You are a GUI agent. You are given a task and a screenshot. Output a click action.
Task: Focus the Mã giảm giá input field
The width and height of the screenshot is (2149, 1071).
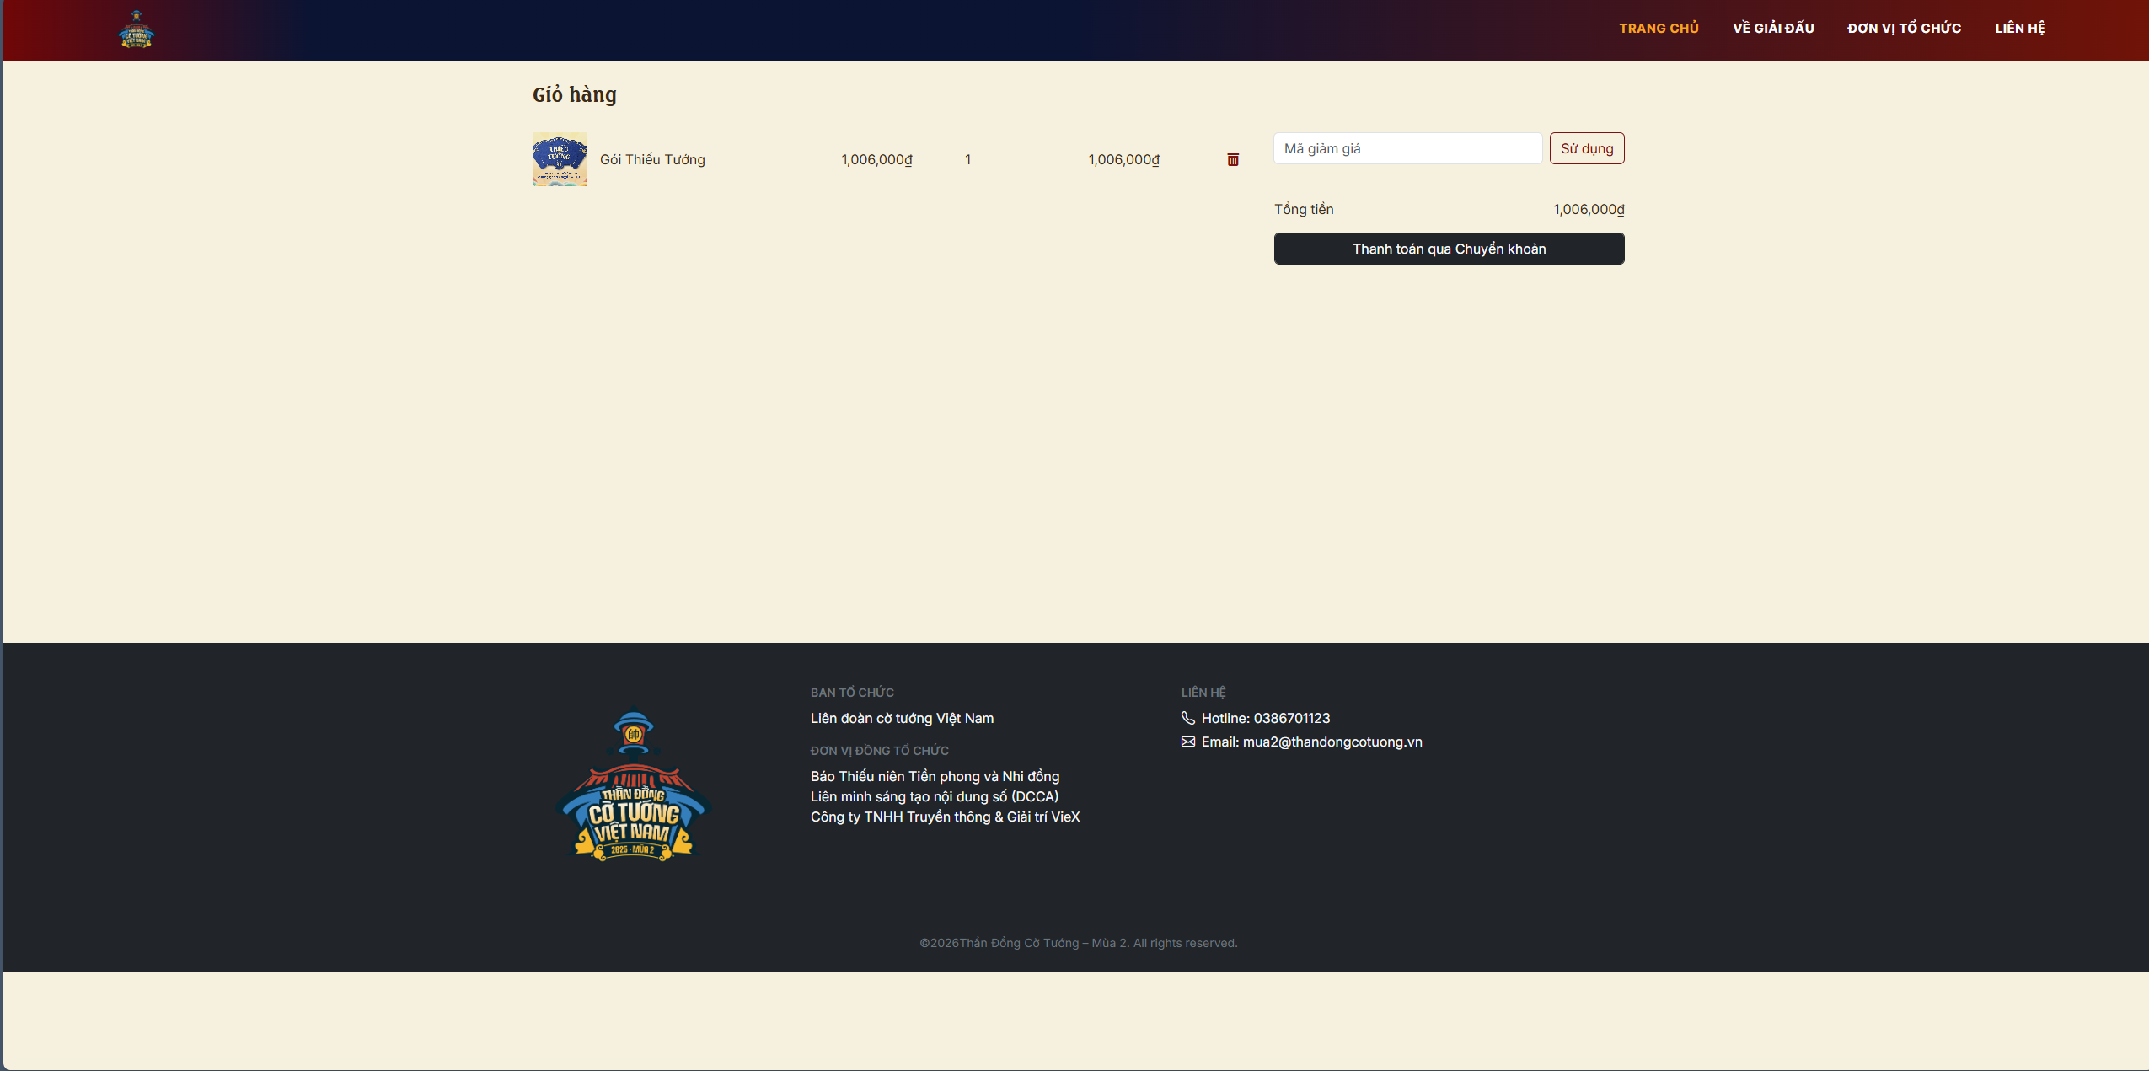point(1407,148)
